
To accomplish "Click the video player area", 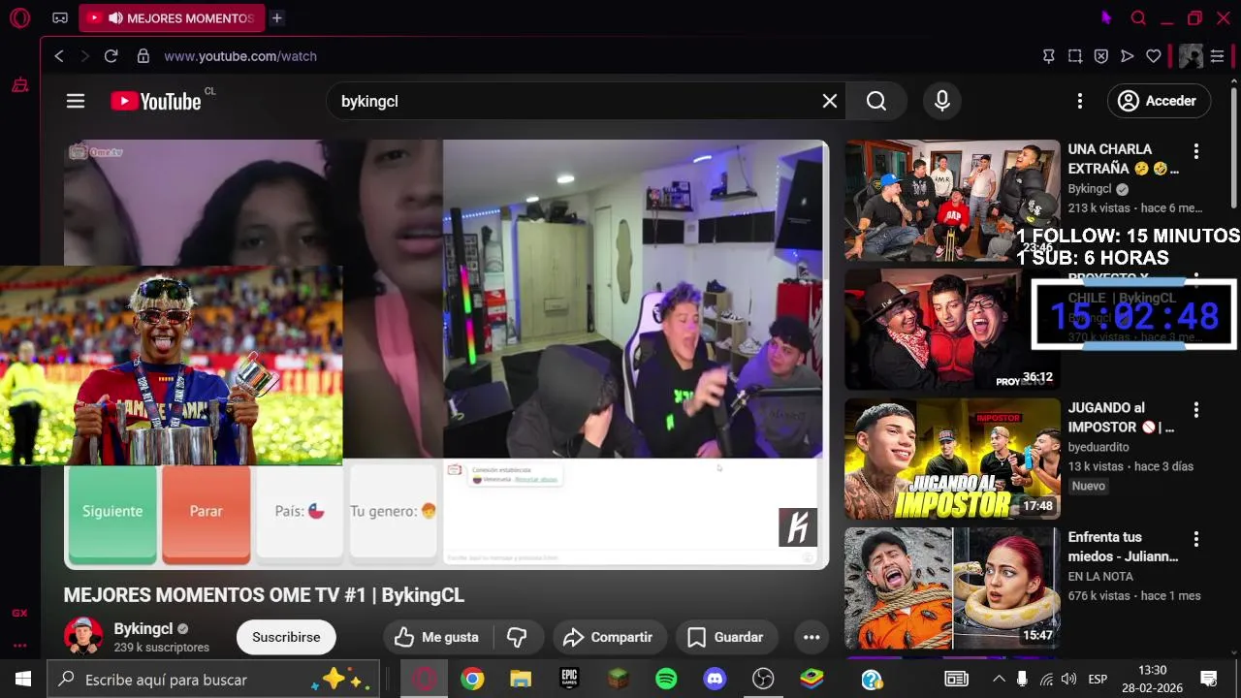I will [x=446, y=354].
